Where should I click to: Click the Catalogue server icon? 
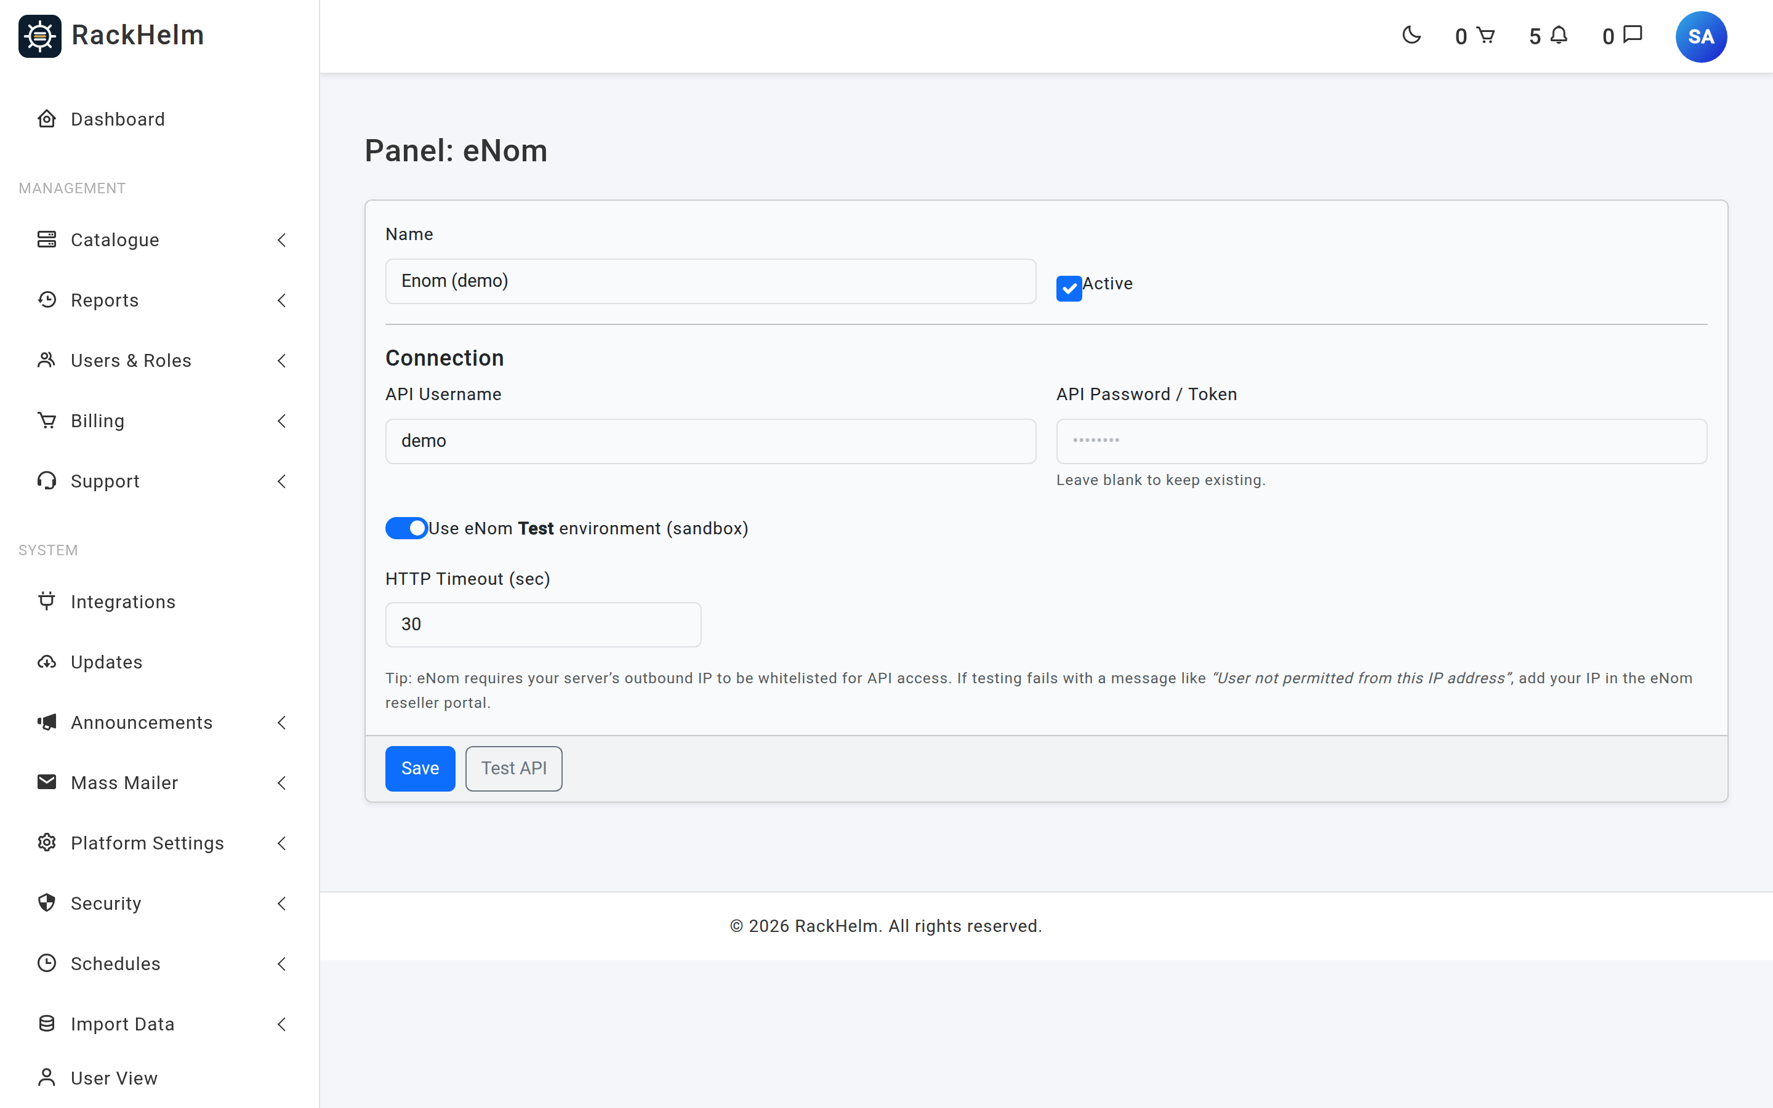[x=47, y=239]
